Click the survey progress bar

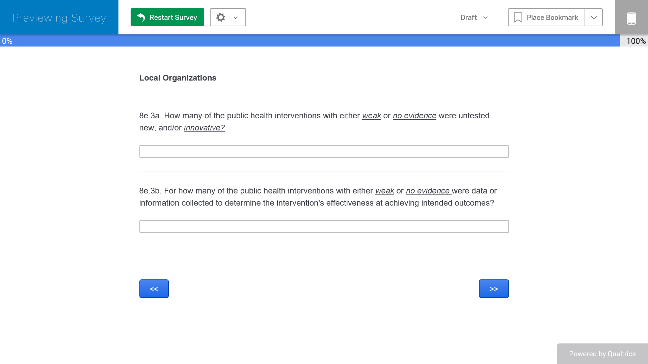(x=310, y=41)
